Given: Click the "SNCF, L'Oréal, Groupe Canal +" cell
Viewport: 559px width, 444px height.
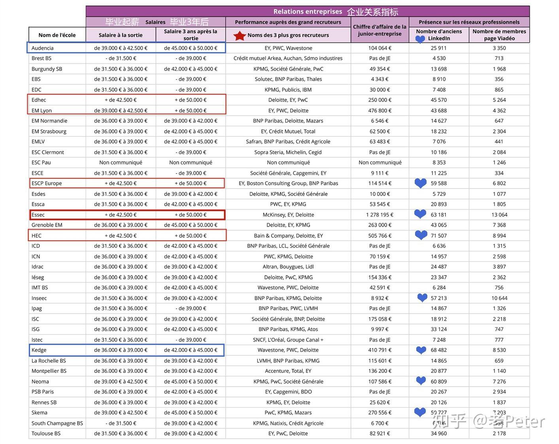Looking at the screenshot, I should [288, 340].
